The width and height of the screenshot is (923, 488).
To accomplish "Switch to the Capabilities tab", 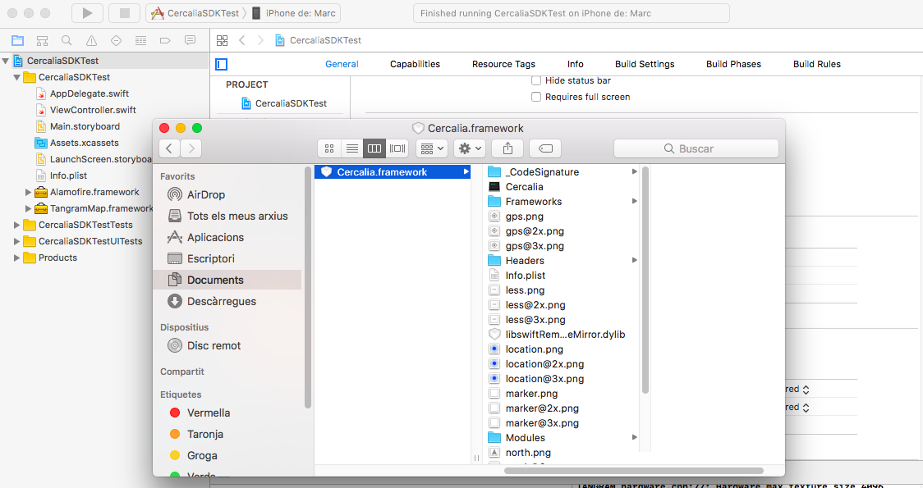I will [x=415, y=64].
